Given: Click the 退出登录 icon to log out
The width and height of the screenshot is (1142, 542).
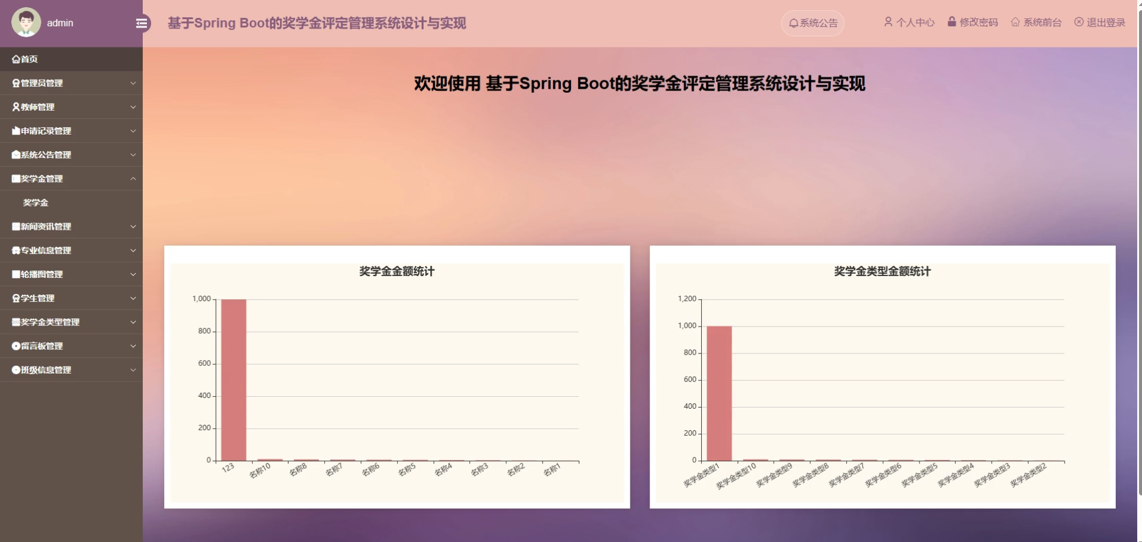Looking at the screenshot, I should click(x=1078, y=22).
